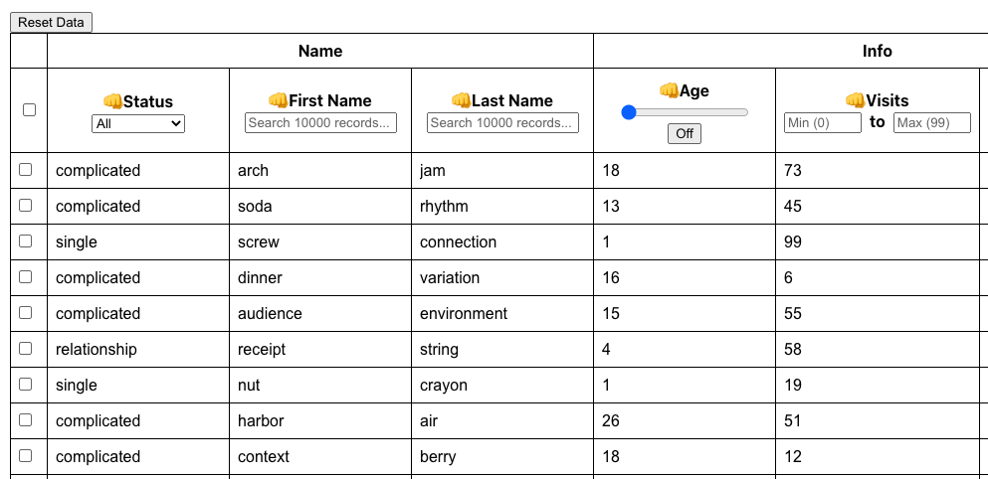Click the Age range slider handle

pos(629,112)
